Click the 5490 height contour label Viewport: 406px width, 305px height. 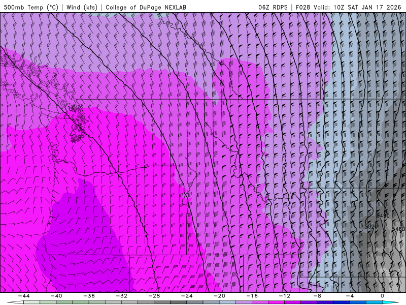[x=383, y=216]
